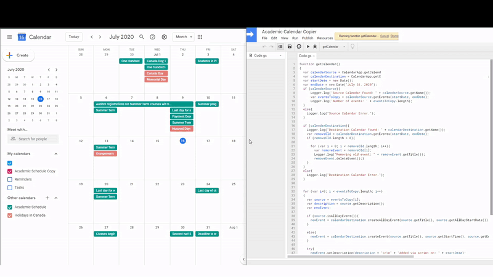493x277 pixels.
Task: Enable the Reminders calendar checkbox
Action: (10, 179)
